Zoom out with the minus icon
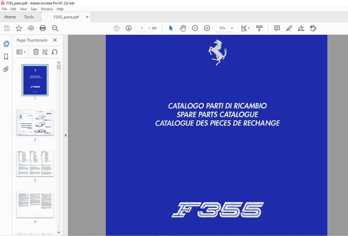Screen dimensions: 348x236 click(195, 28)
